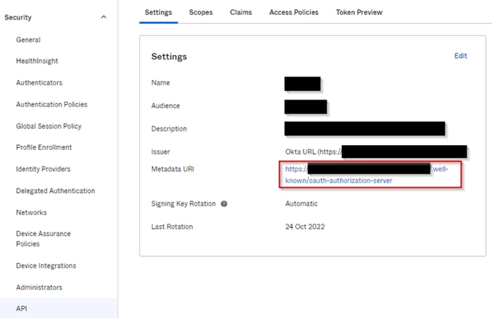This screenshot has width=492, height=318.
Task: Open the General security page
Action: [29, 40]
